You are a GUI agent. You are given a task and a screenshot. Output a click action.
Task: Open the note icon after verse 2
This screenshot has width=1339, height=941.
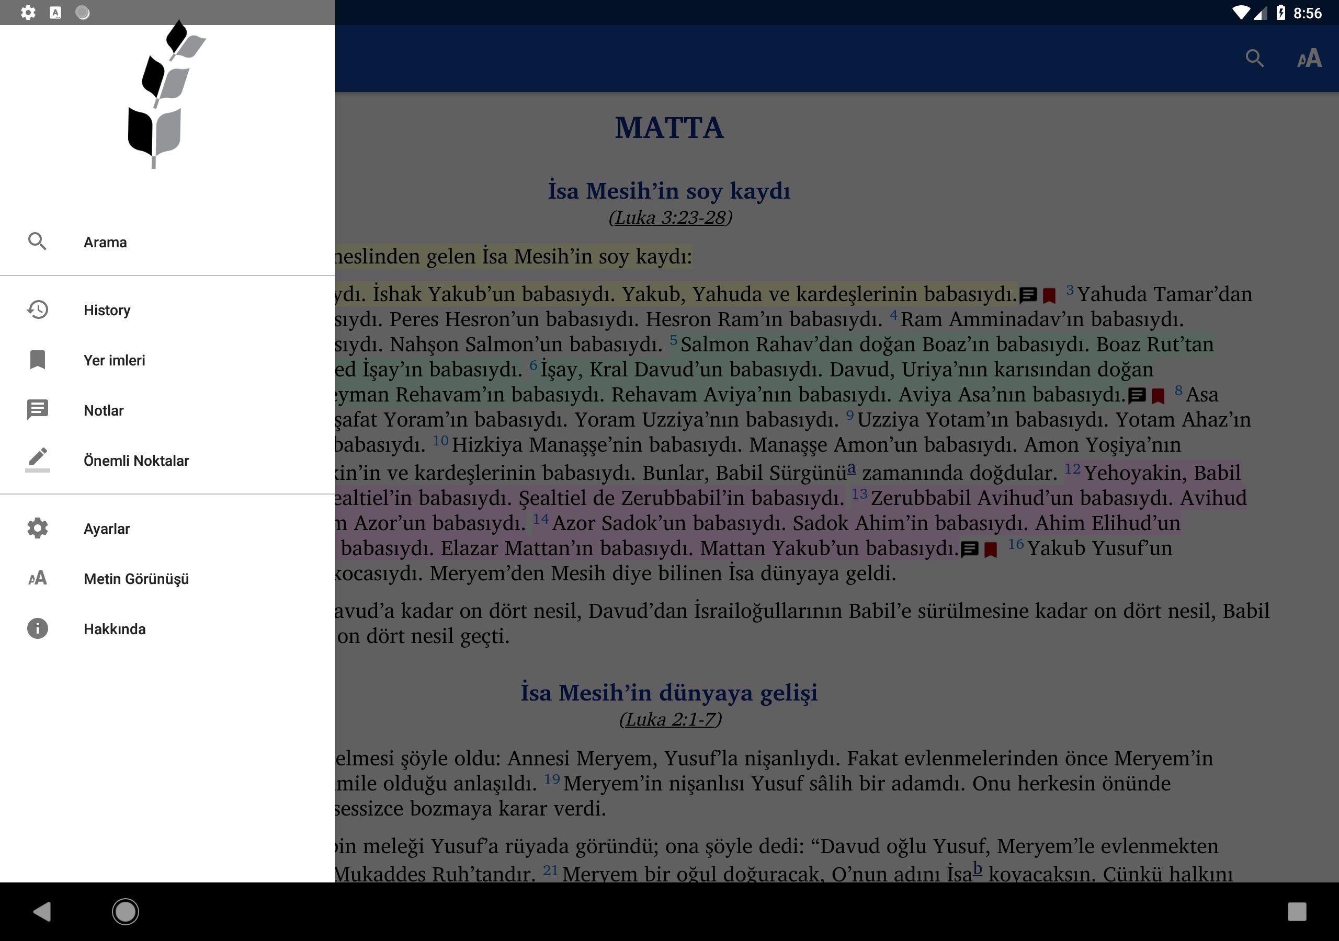point(1028,295)
